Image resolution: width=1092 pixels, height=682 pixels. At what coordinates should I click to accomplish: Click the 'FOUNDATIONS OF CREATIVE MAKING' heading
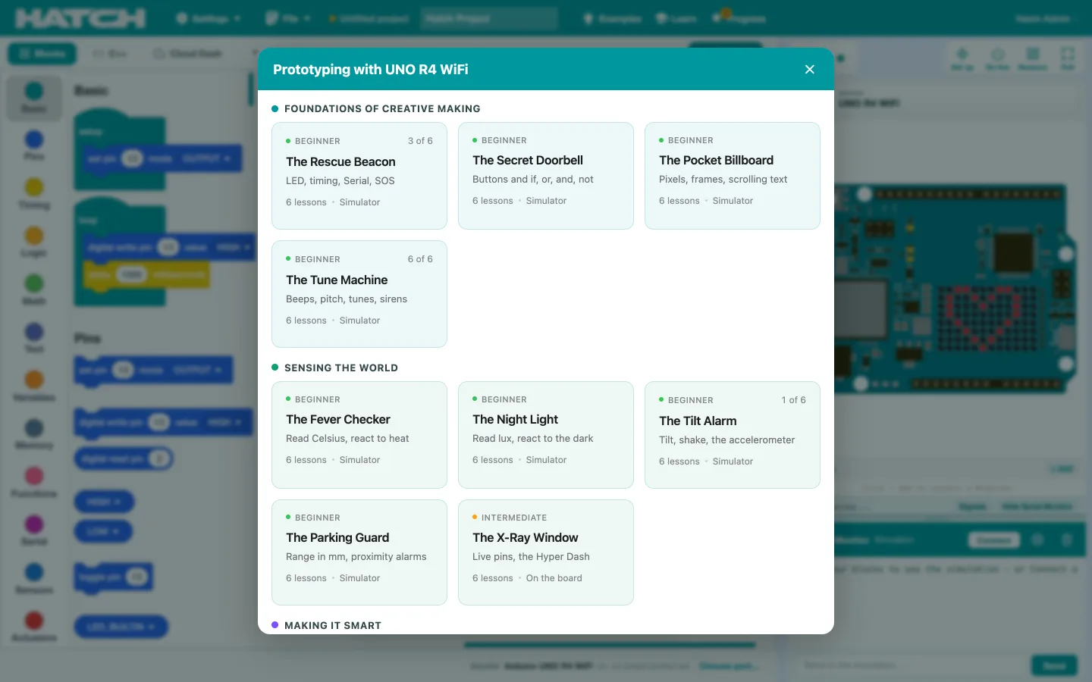point(382,109)
